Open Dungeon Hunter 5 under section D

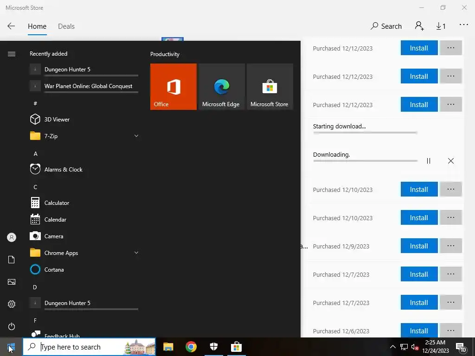click(x=84, y=303)
